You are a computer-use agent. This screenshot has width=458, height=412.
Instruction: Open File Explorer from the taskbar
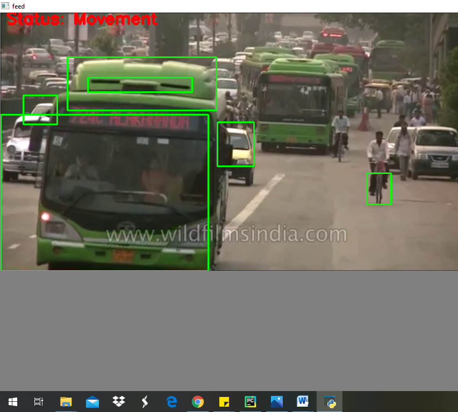[x=66, y=401]
